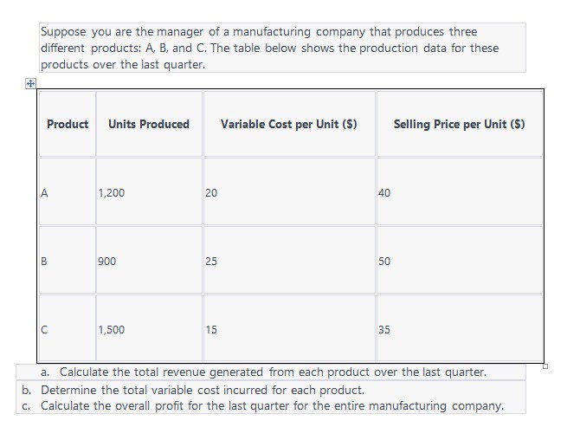
Task: Click the cell showing 900 units
Action: (149, 260)
